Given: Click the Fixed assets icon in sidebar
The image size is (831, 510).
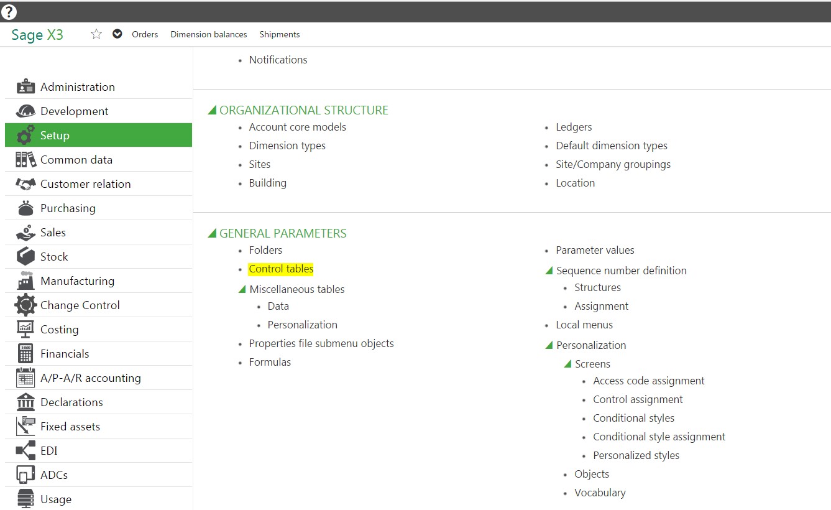Looking at the screenshot, I should 25,426.
